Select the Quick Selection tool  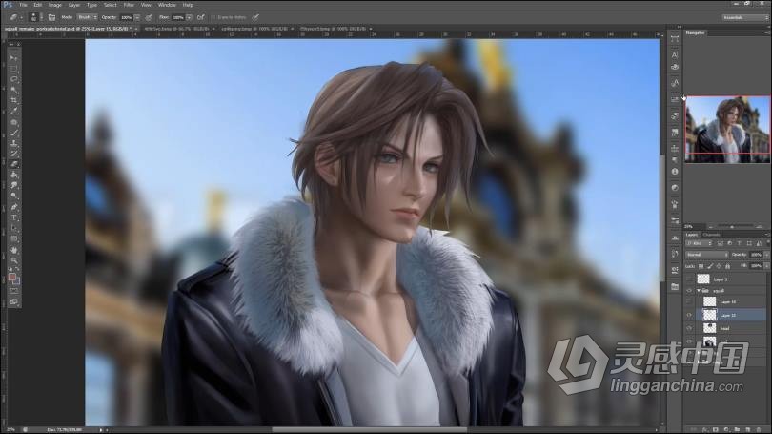[13, 90]
